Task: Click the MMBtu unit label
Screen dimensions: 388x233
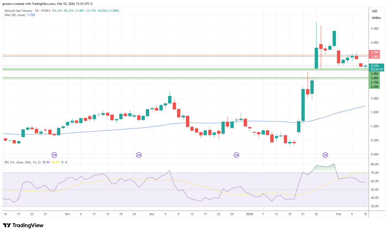Action: pyautogui.click(x=376, y=18)
